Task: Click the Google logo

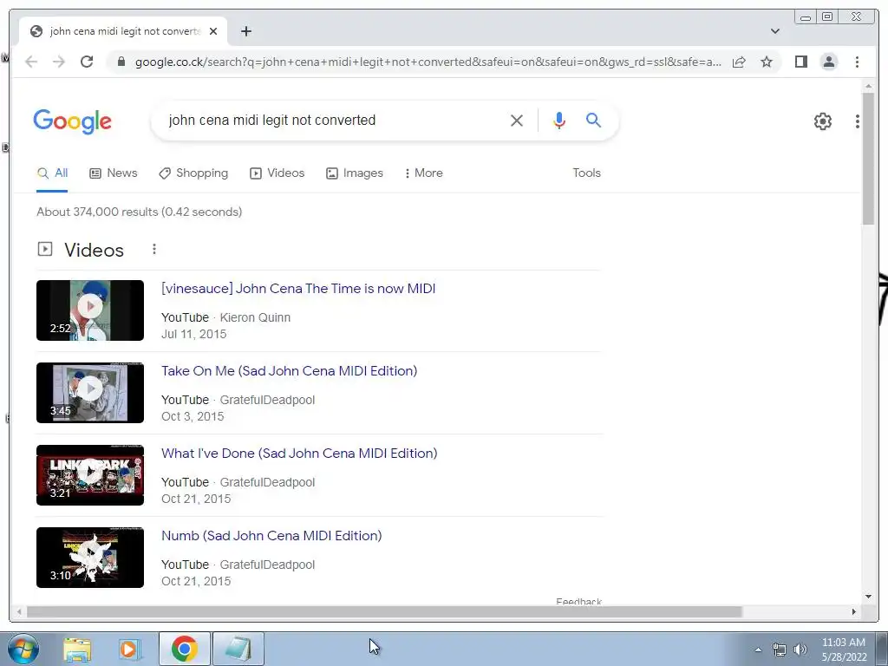Action: pos(73,121)
